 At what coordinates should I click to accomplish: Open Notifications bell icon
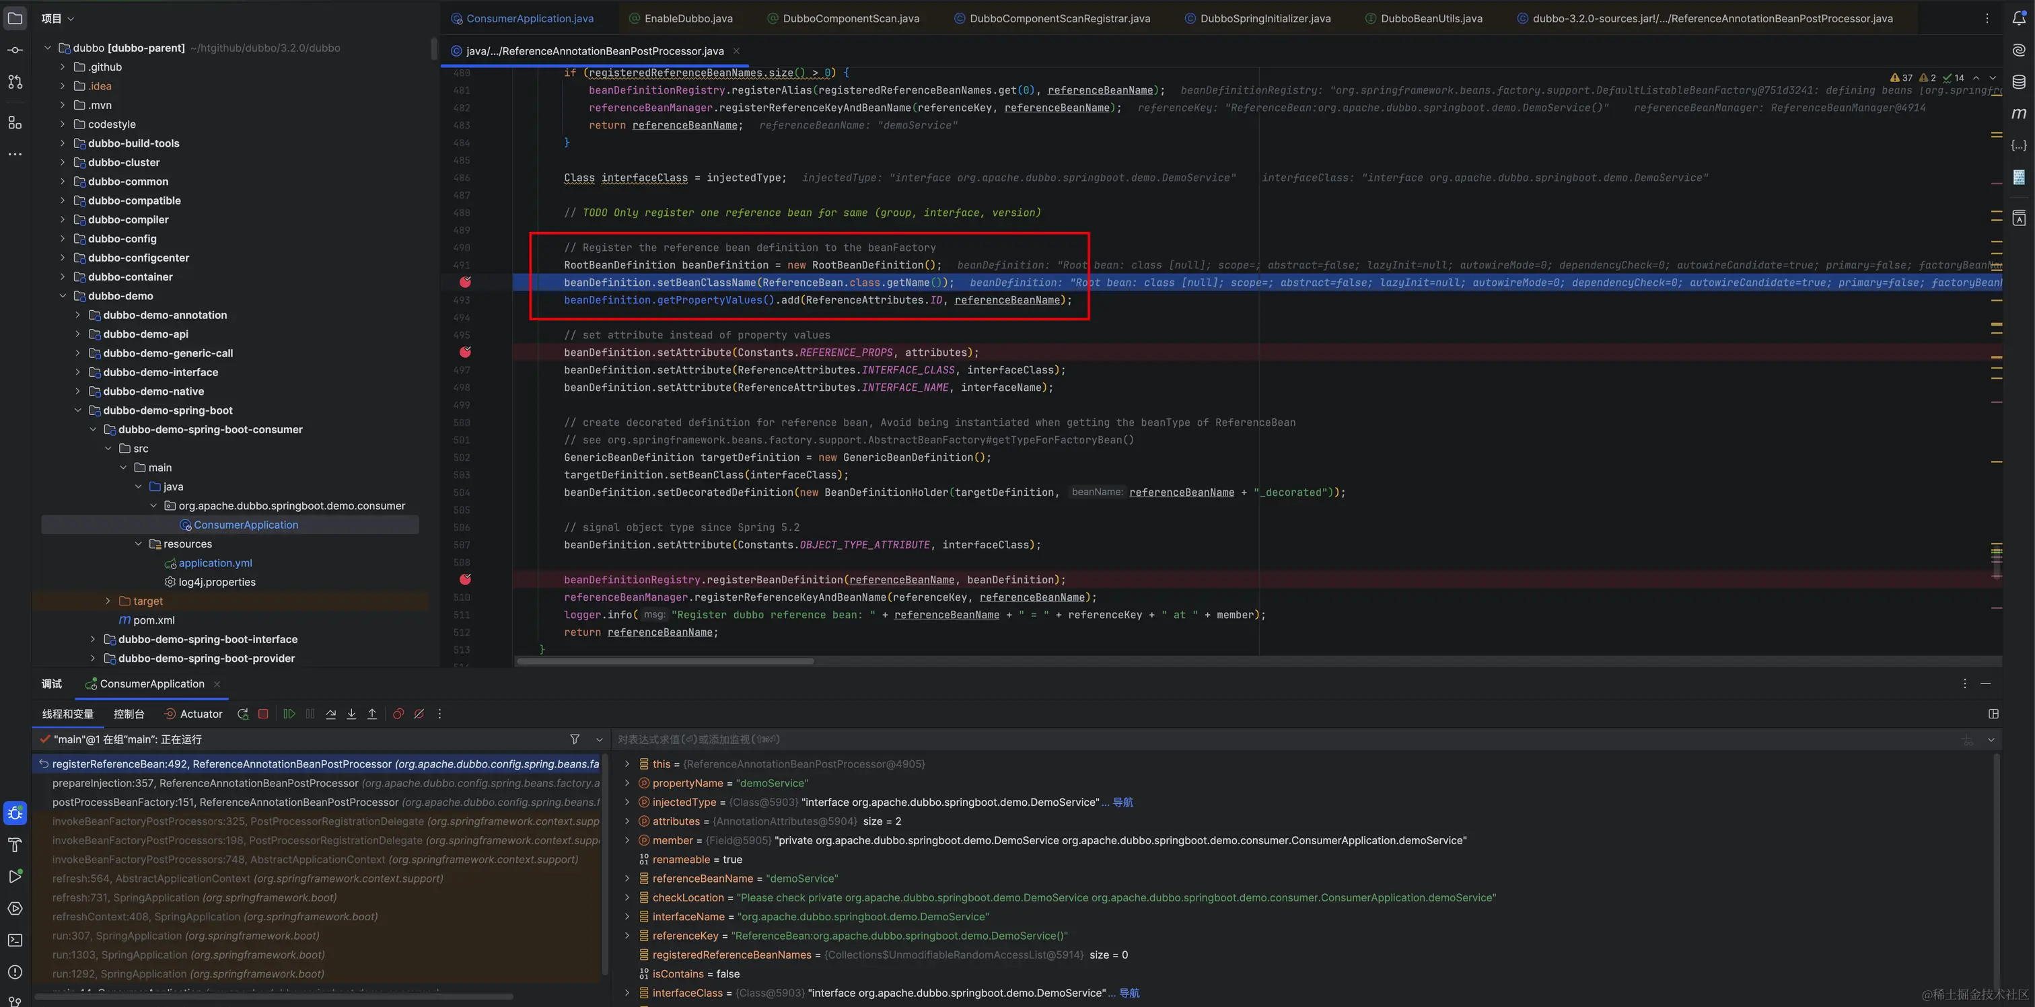[x=2018, y=18]
